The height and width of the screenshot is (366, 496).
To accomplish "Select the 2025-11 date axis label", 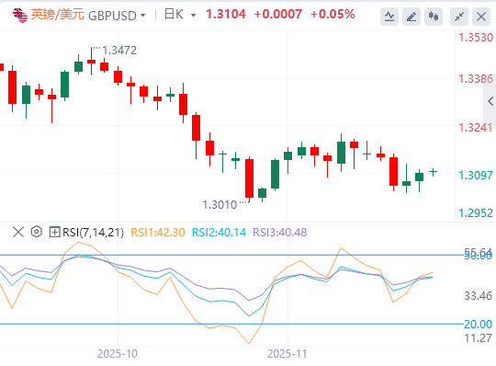I will (x=287, y=354).
